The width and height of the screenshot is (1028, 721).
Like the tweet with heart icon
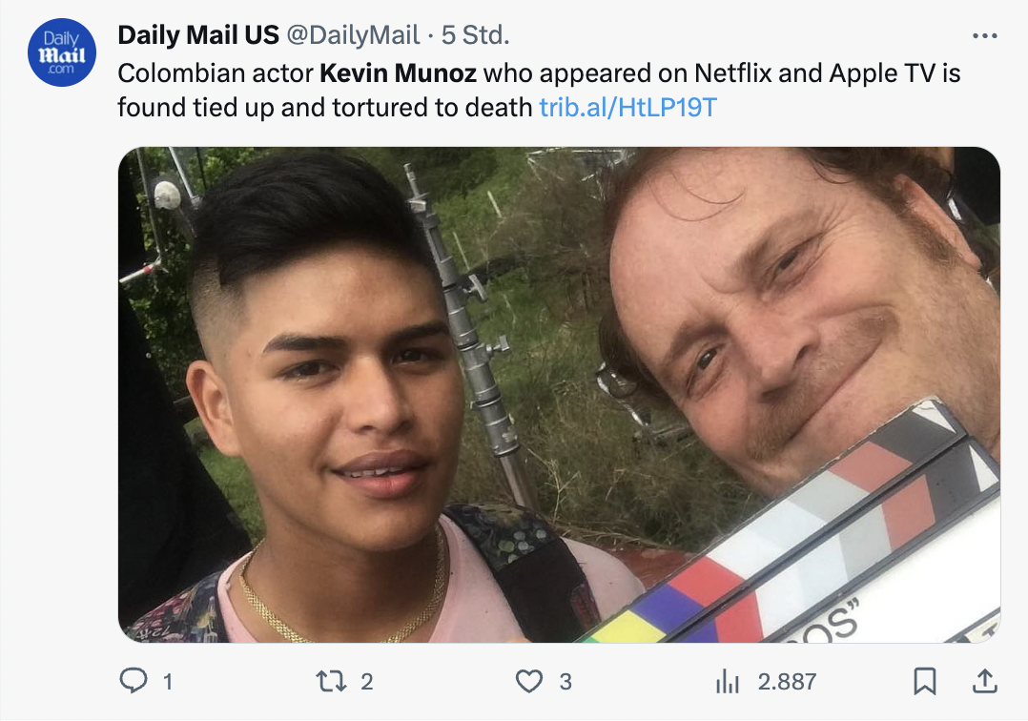pos(528,681)
